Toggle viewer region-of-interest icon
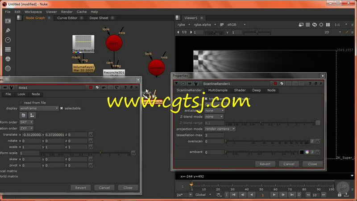The image size is (357, 201). point(321,25)
